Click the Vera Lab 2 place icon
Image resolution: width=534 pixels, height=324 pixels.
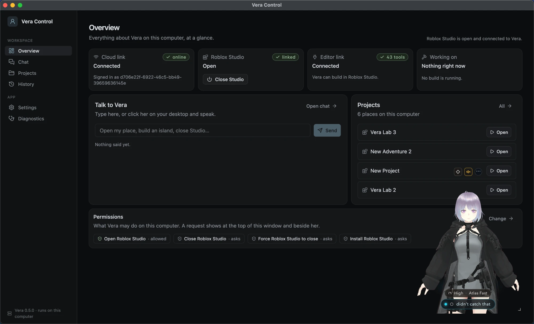click(x=365, y=190)
